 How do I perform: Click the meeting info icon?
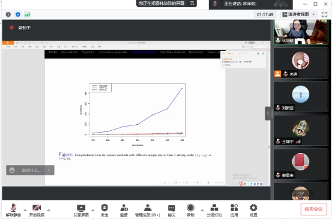(x=8, y=14)
